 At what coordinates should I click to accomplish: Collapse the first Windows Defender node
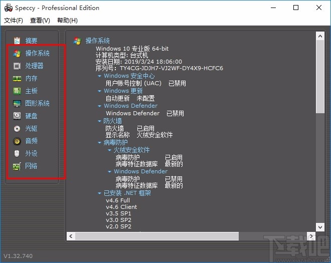[x=99, y=106]
